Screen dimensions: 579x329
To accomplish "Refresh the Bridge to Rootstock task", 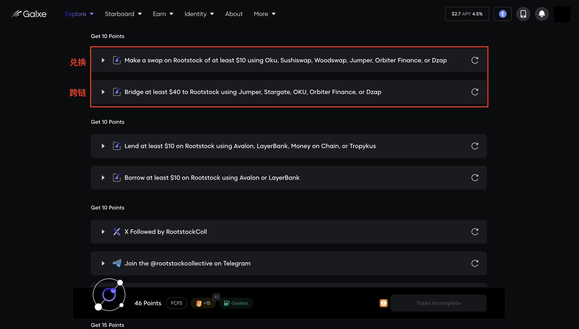I will tap(475, 92).
